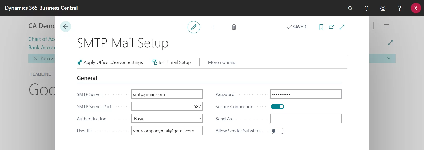Open the settings gear
Screen dimensions: 424x150
click(383, 8)
